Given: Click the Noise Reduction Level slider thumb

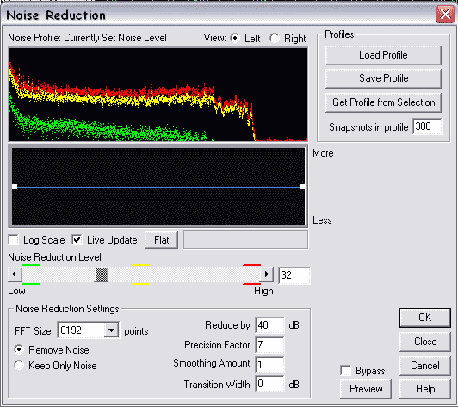Looking at the screenshot, I should tap(102, 274).
